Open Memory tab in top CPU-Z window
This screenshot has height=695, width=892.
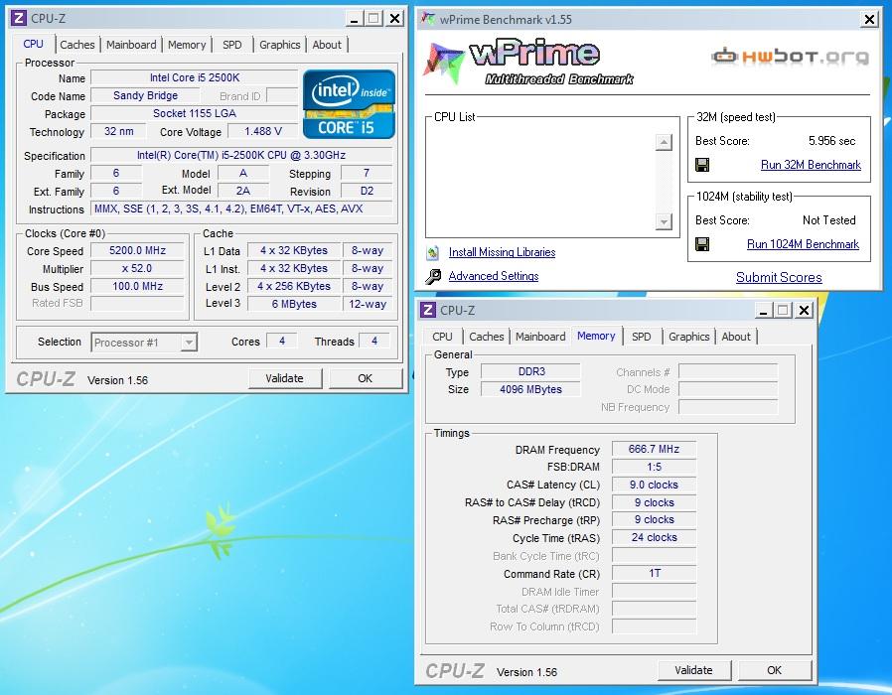tap(187, 45)
